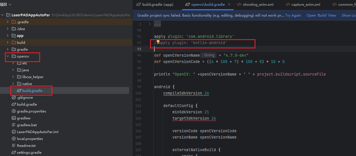This screenshot has height=156, width=356.
Task: Click the gradlew script file icon
Action: click(14, 118)
